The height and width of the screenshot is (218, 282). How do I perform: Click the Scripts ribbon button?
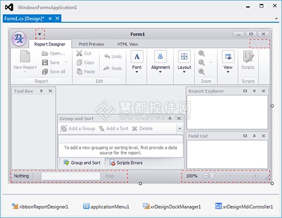(x=248, y=60)
